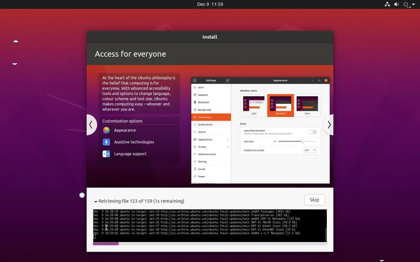Click the Customization options heading
The width and height of the screenshot is (420, 262).
point(122,121)
